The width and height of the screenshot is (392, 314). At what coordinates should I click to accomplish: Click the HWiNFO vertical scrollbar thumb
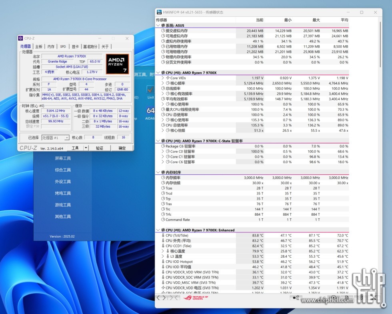click(380, 44)
